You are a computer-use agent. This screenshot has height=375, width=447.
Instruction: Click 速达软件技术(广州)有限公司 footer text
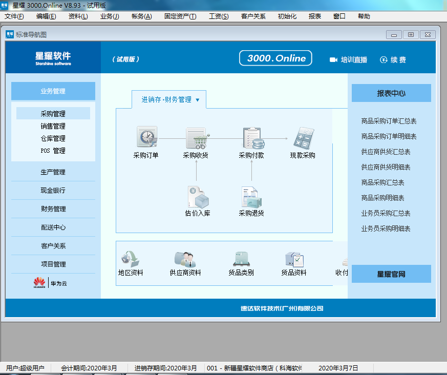coord(282,308)
